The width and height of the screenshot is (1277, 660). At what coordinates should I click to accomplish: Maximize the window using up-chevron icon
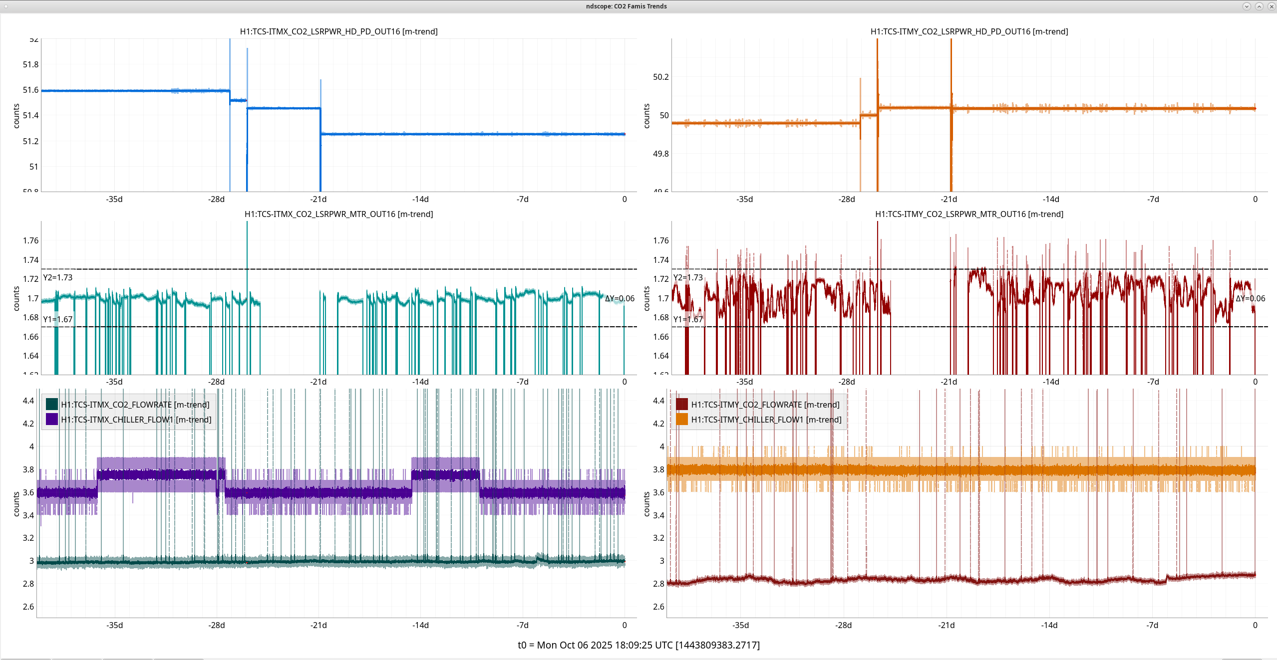click(1259, 6)
